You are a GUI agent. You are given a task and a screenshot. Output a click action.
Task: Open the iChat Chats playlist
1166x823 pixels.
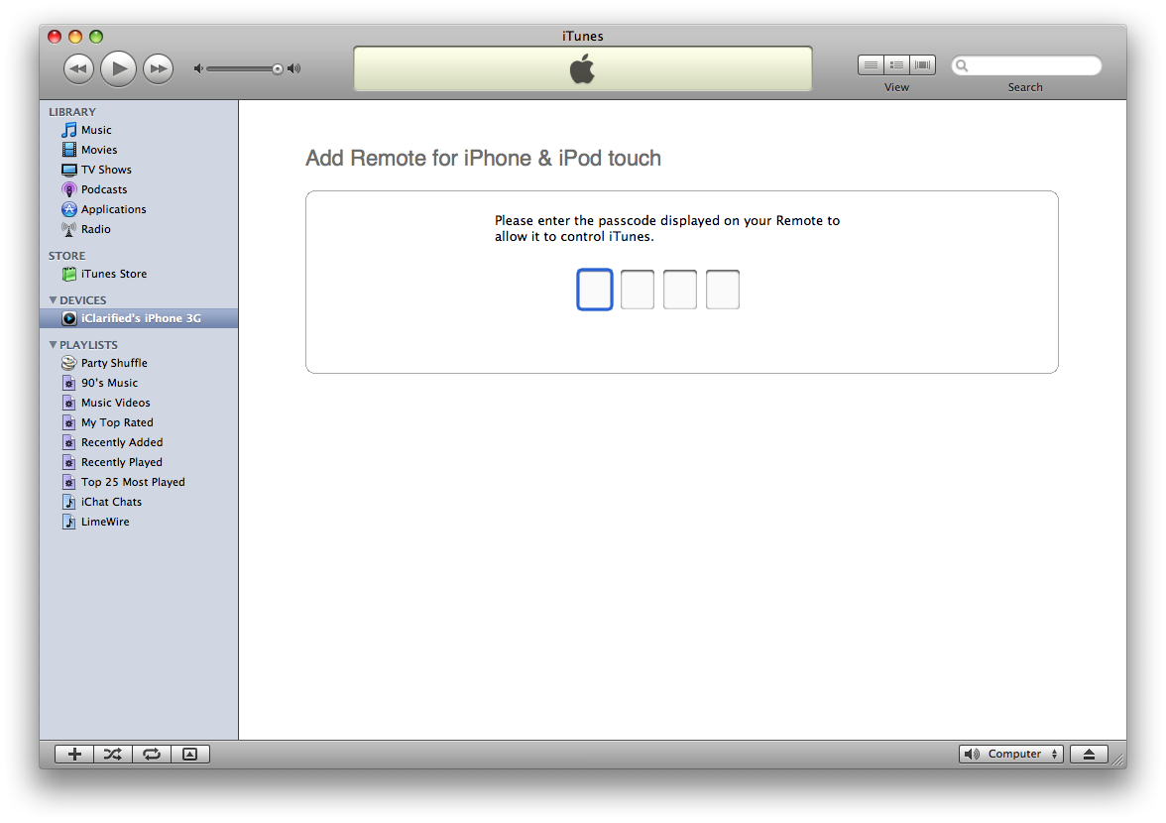pyautogui.click(x=139, y=502)
